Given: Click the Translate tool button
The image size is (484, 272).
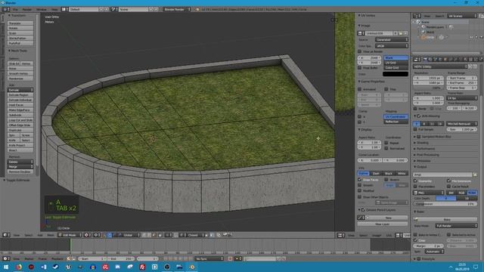Looking at the screenshot, I should pos(20,23).
